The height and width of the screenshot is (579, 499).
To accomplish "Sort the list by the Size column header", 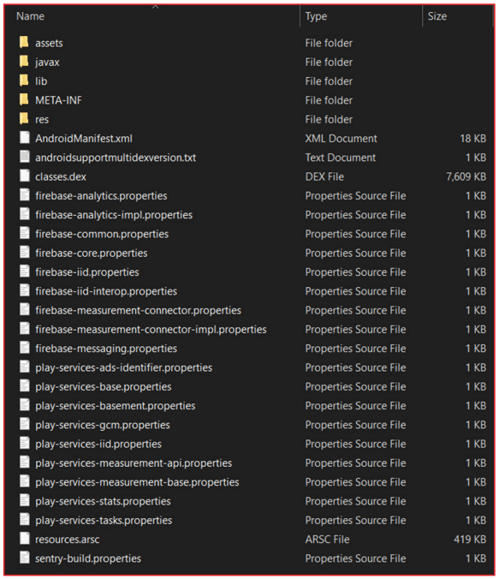I will (x=437, y=16).
